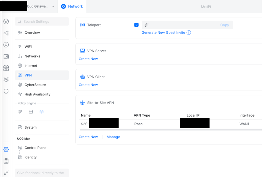Switch to the Network application tab
The image size is (262, 177).
tap(72, 6)
